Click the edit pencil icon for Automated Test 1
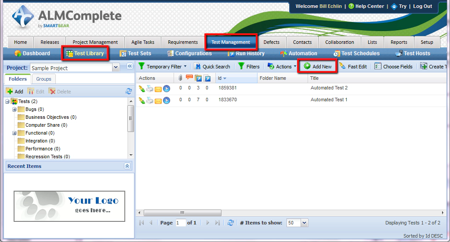Screen dimensions: 450x242 coord(142,100)
